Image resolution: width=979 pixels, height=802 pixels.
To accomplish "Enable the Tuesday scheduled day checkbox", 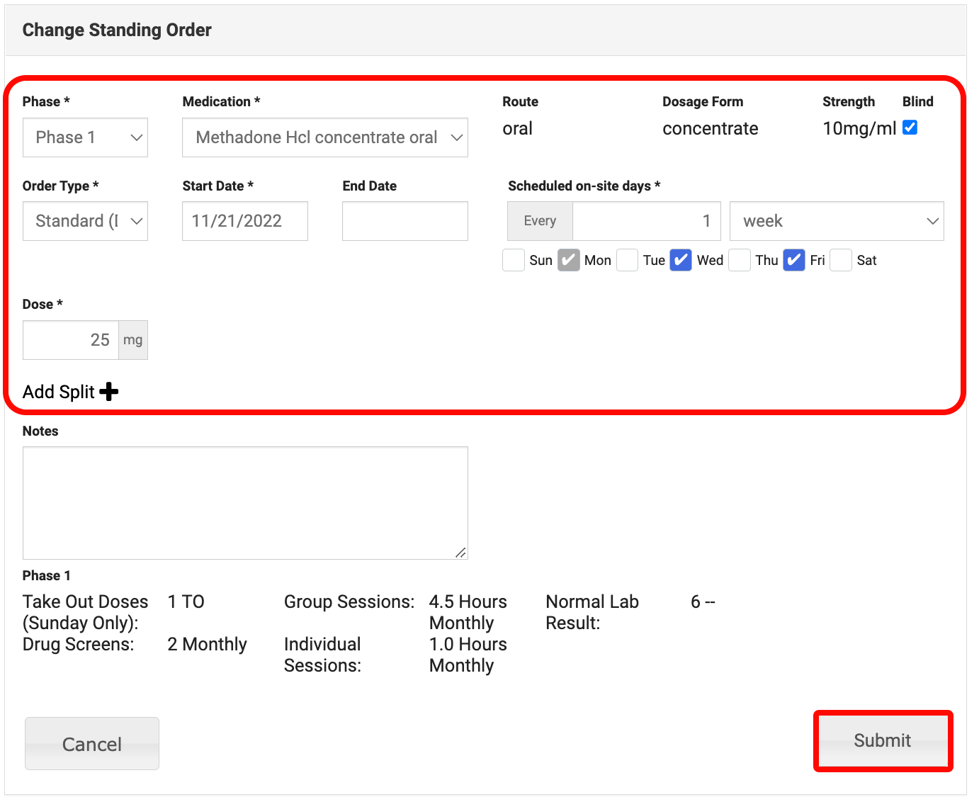I will (x=627, y=260).
